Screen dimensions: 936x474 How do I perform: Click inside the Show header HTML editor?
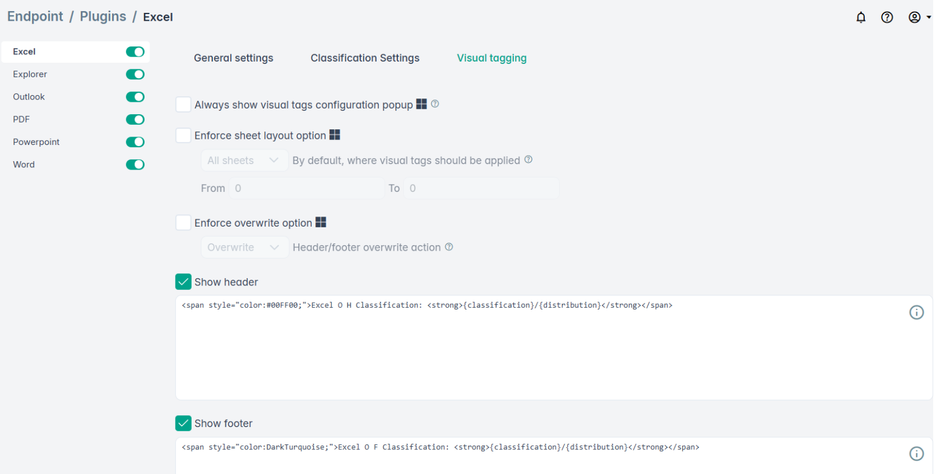554,348
